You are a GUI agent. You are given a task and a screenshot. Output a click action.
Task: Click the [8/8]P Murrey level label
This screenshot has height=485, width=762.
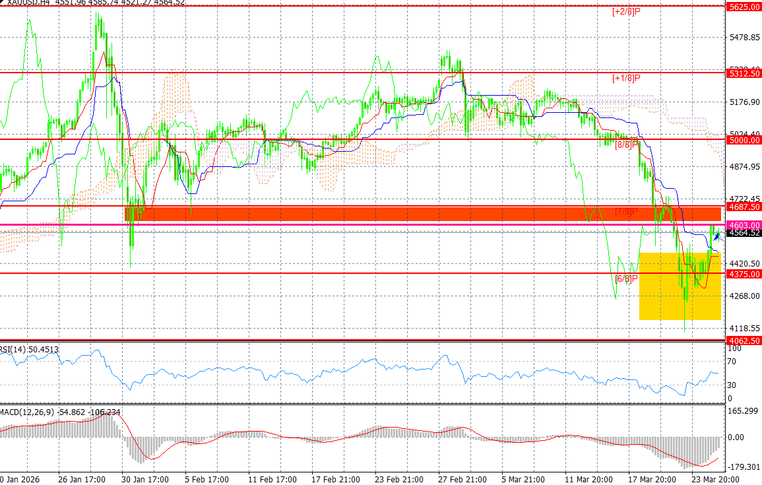tap(627, 145)
